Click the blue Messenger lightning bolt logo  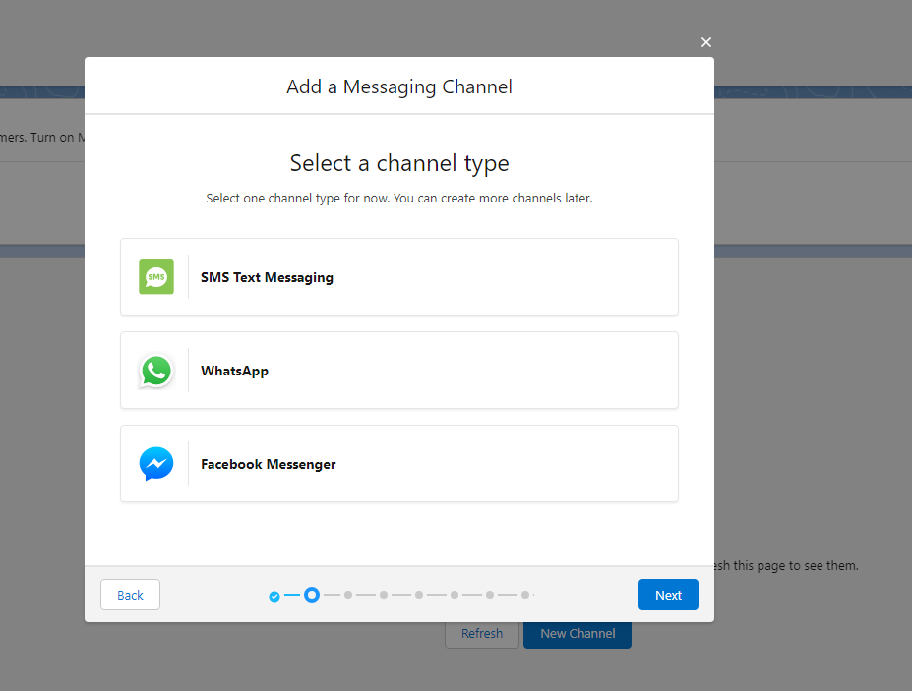coord(156,464)
